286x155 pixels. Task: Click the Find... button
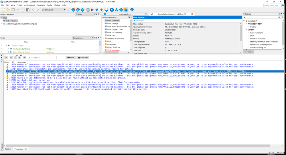tap(71, 58)
